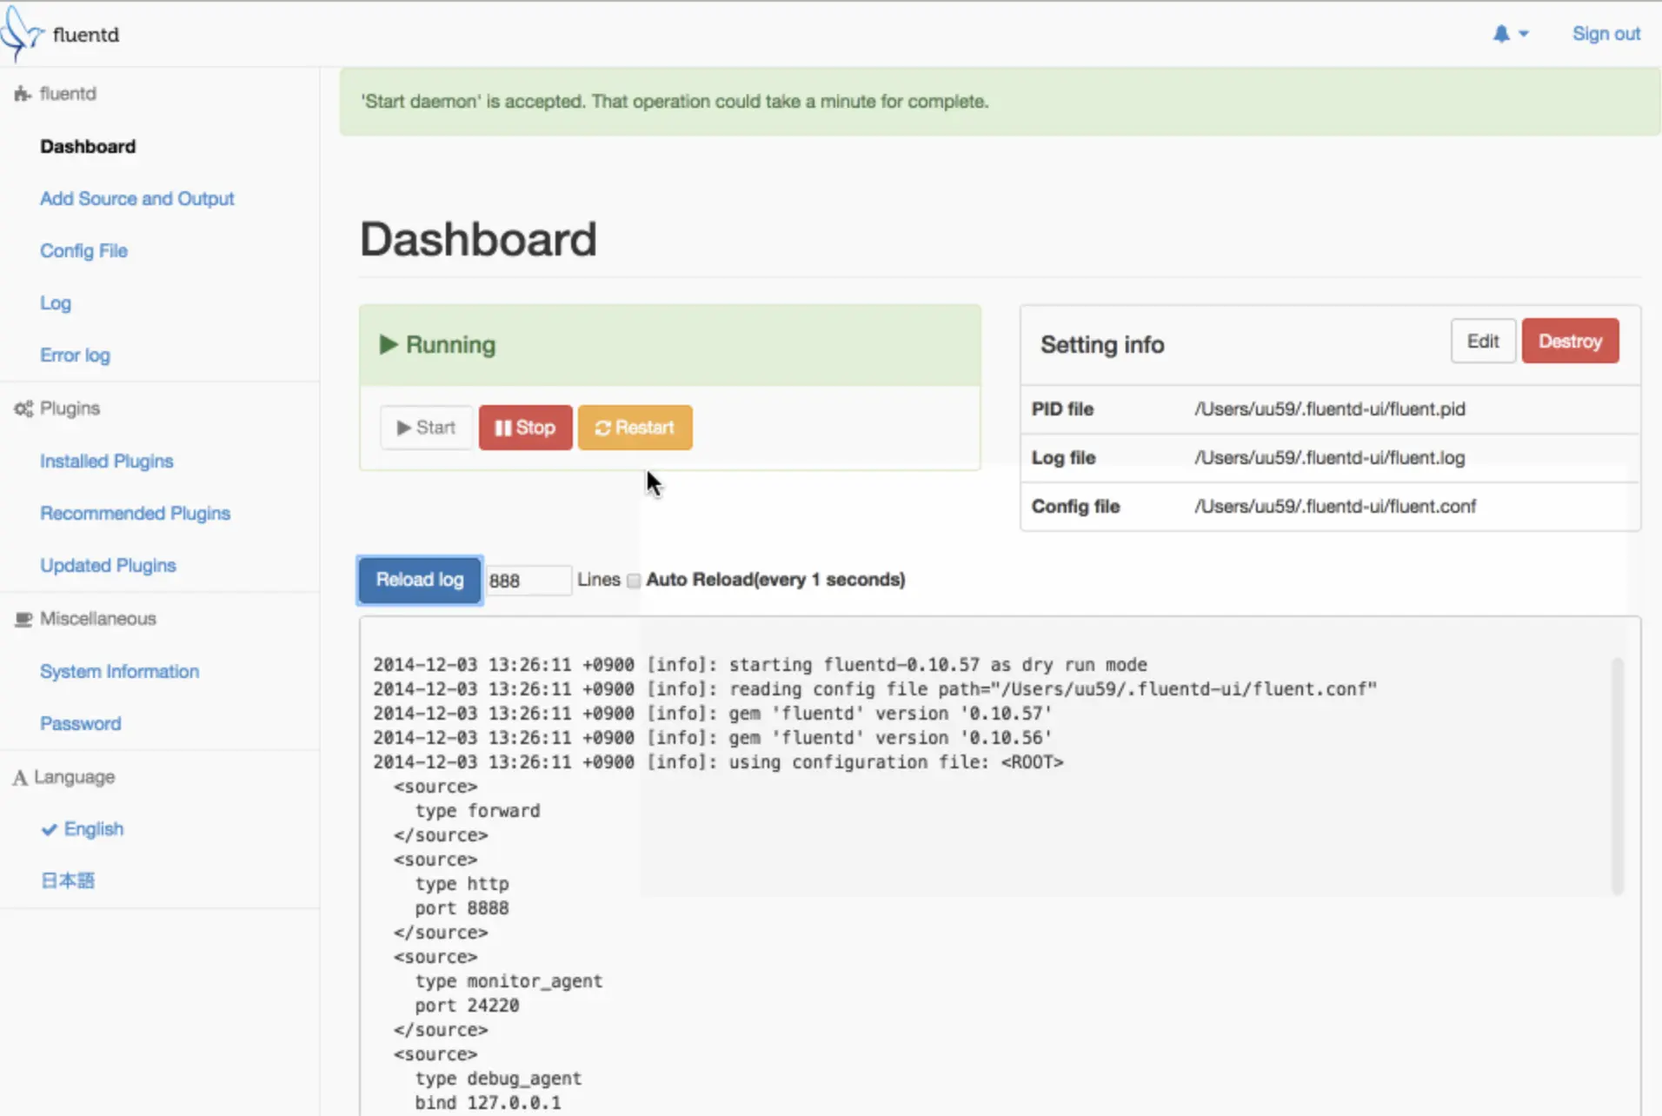Click the green Running play icon

coord(389,345)
